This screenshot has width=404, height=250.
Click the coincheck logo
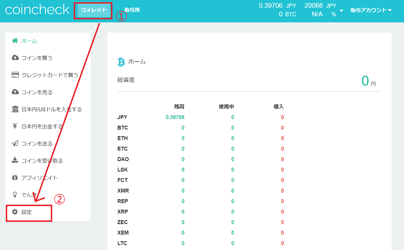click(x=37, y=10)
